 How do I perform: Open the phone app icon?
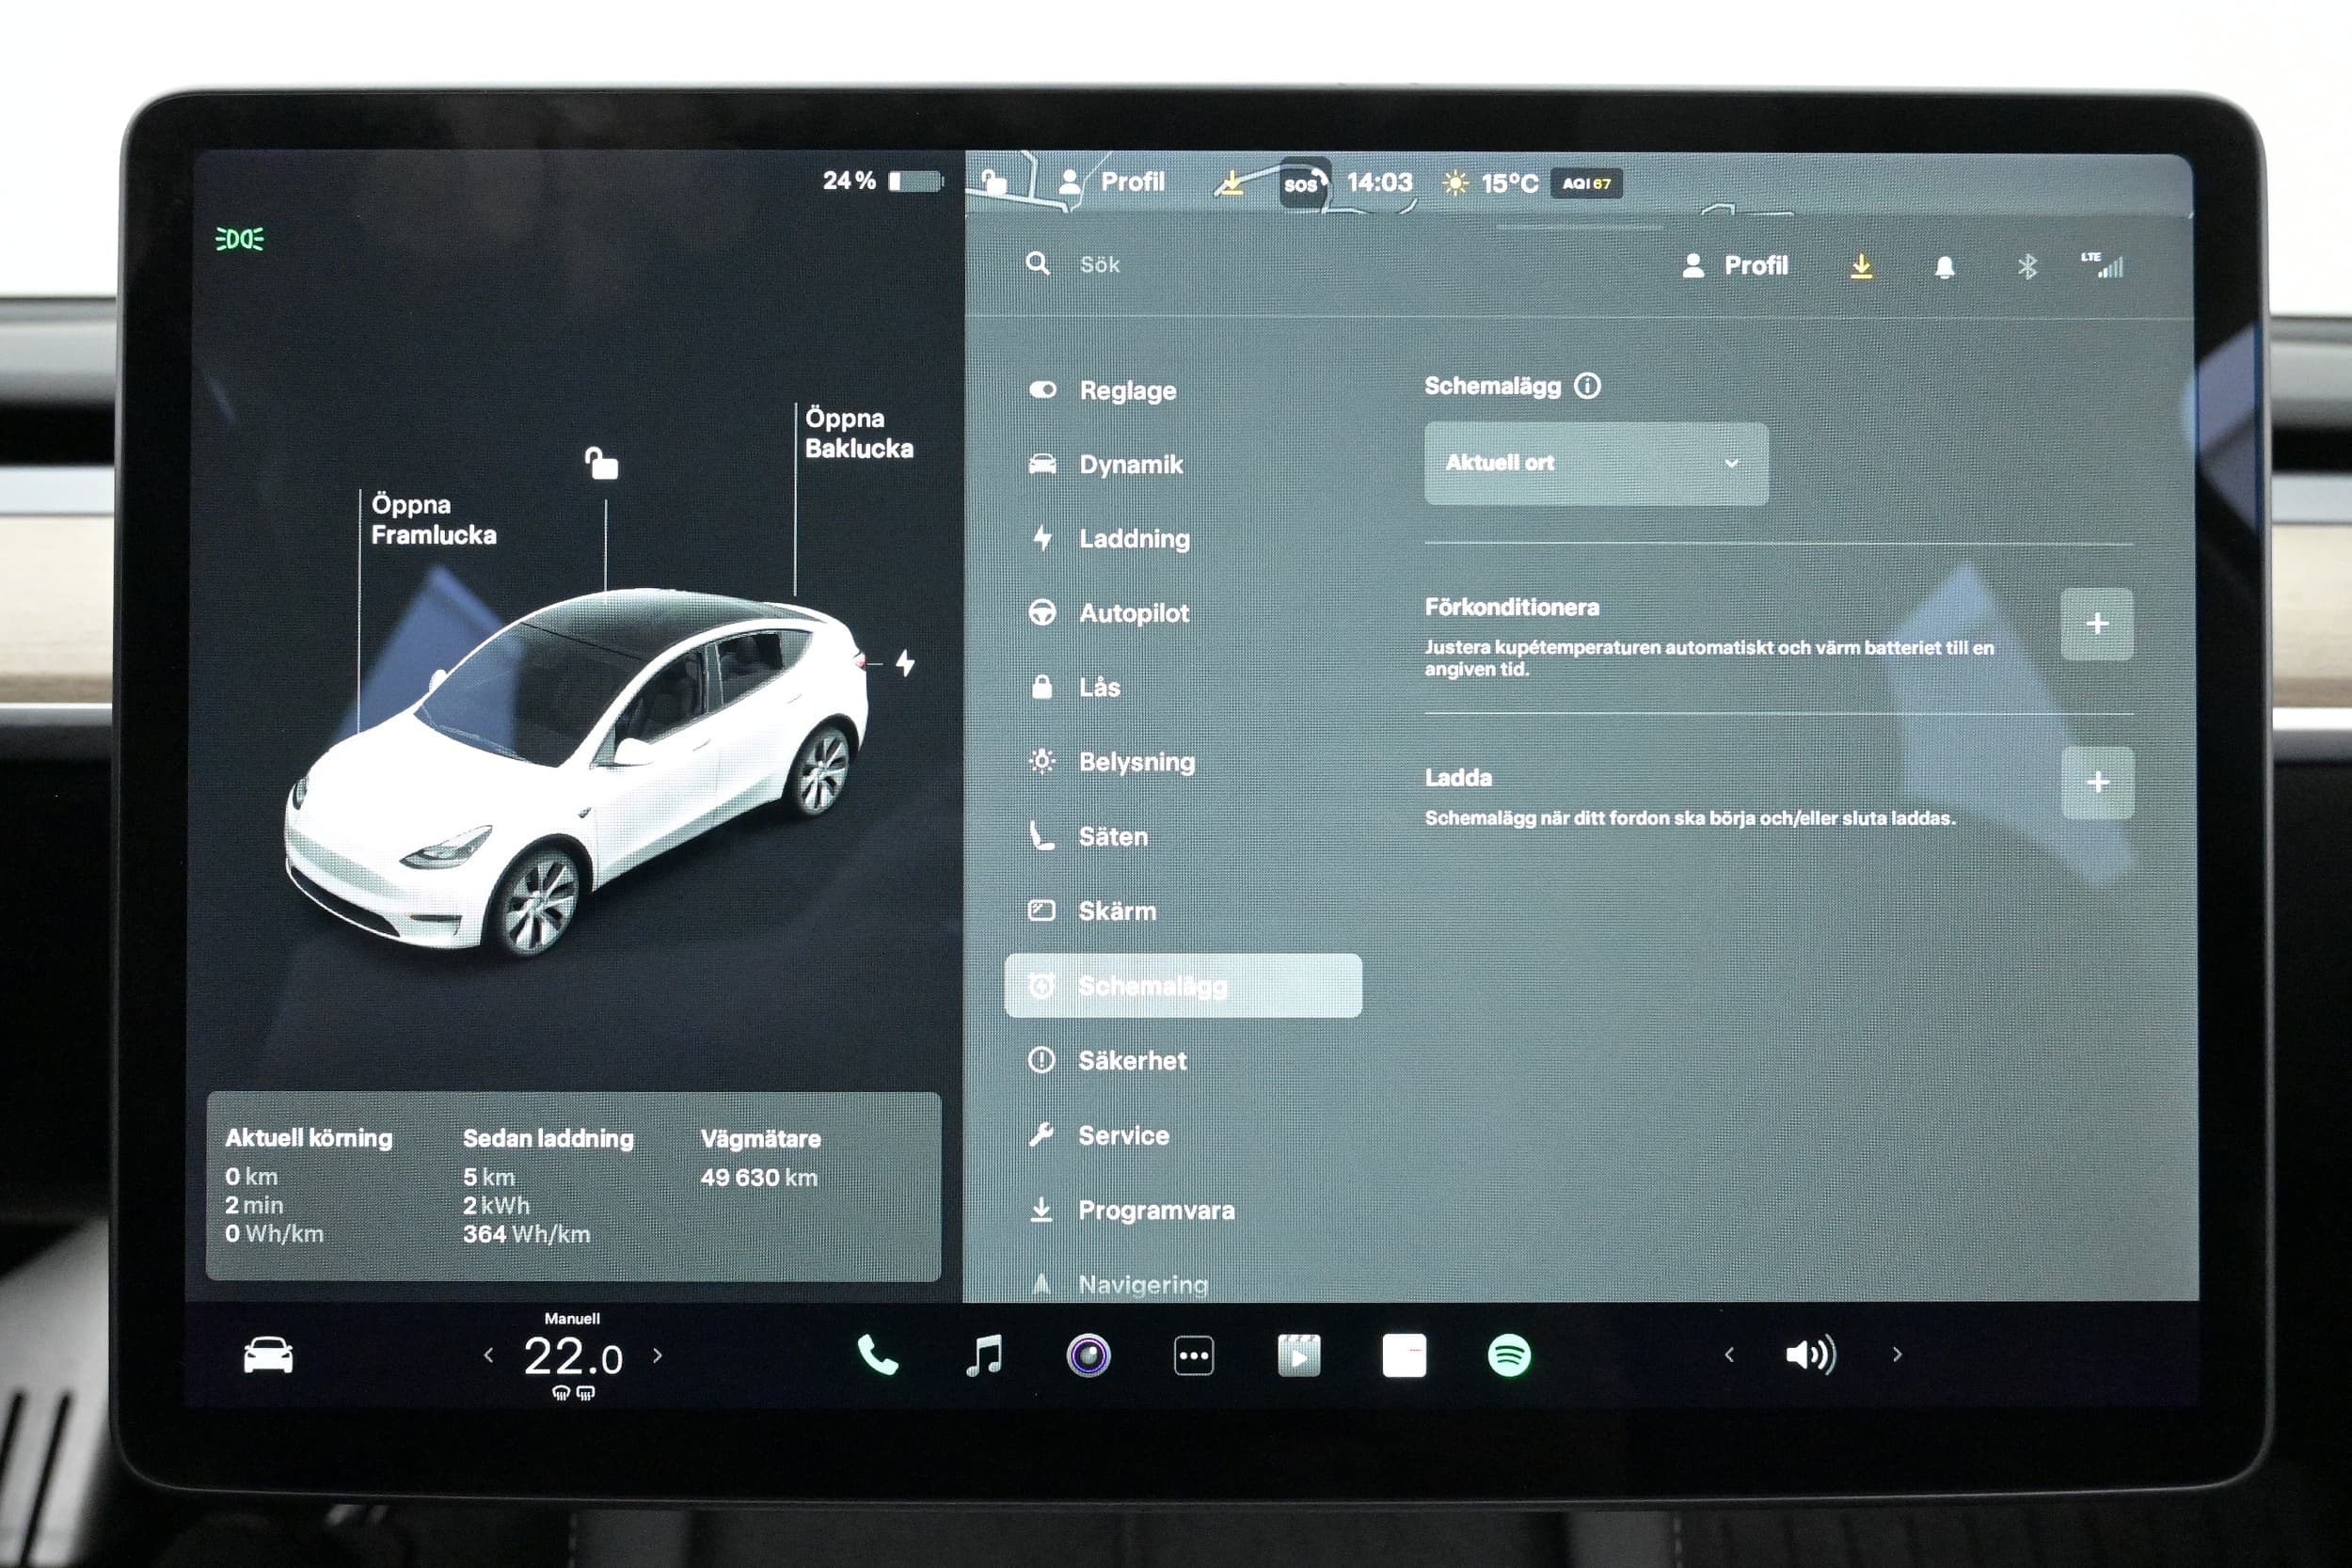click(x=877, y=1356)
